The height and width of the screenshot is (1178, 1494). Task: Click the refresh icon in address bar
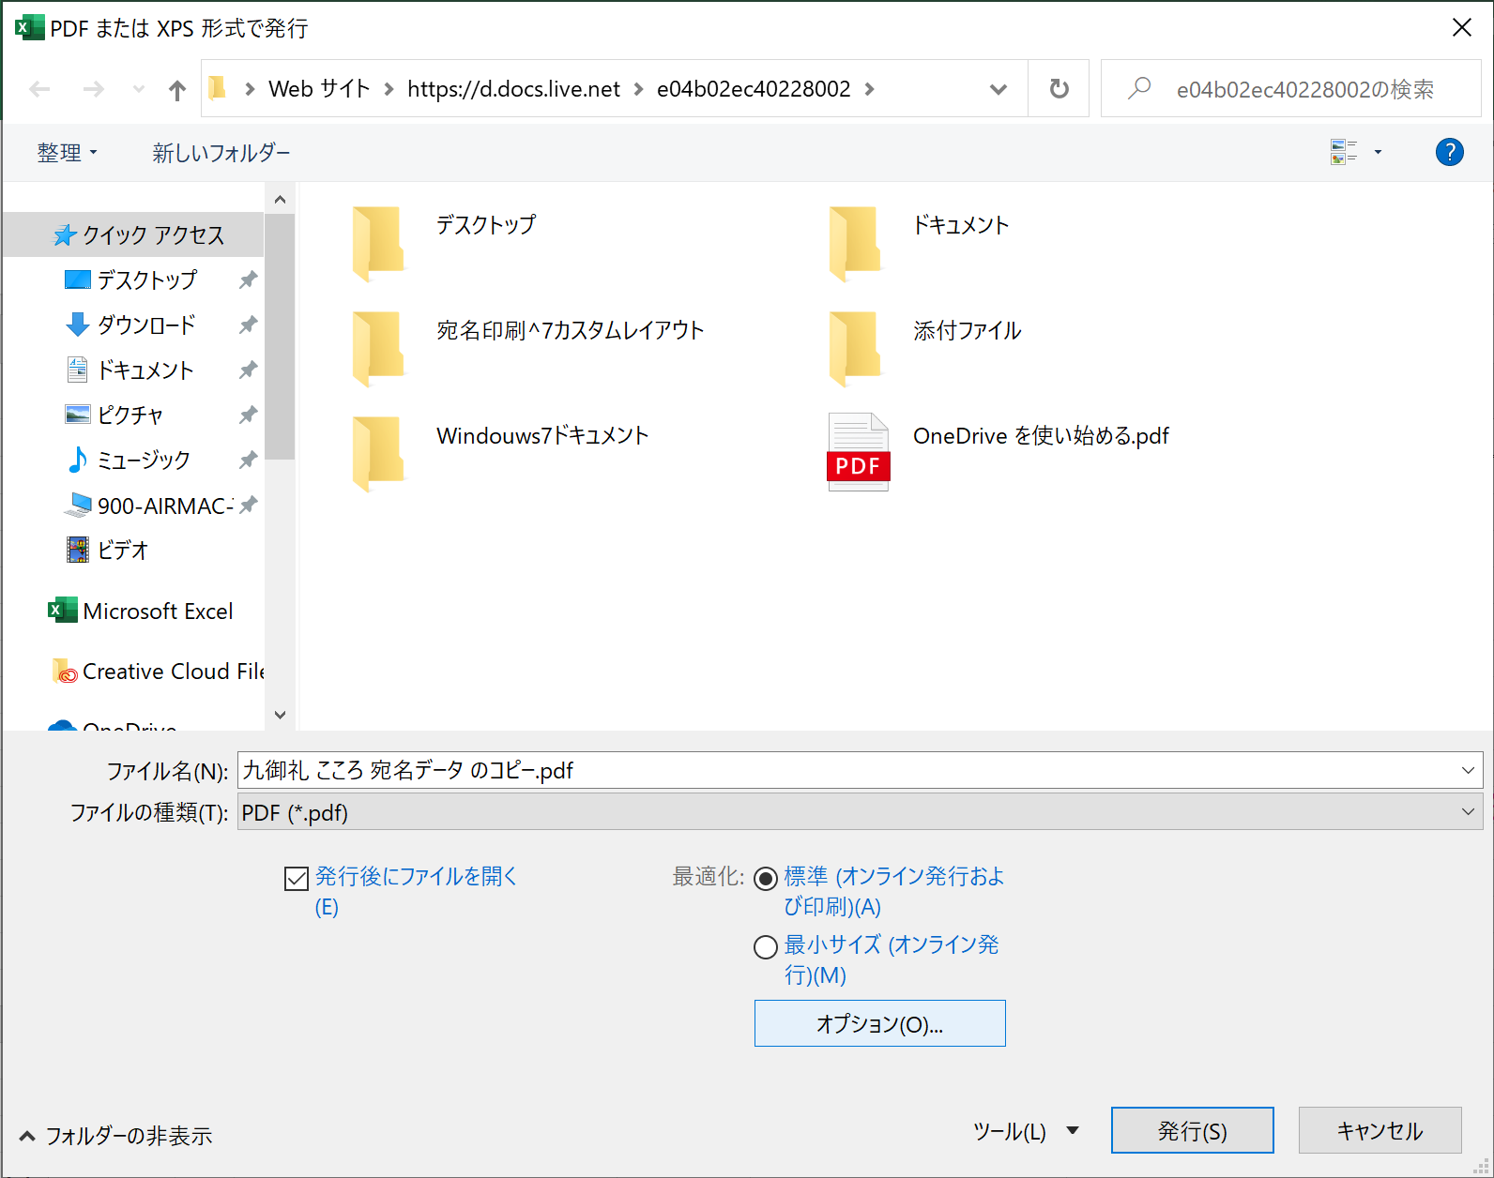coord(1059,89)
